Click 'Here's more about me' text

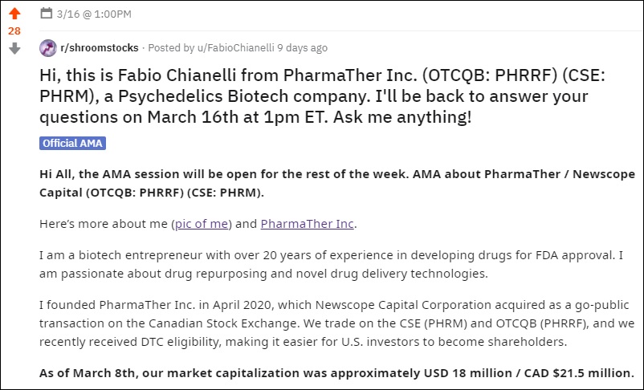104,224
